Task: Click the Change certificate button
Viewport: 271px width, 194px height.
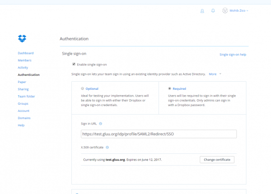Action: pyautogui.click(x=217, y=160)
